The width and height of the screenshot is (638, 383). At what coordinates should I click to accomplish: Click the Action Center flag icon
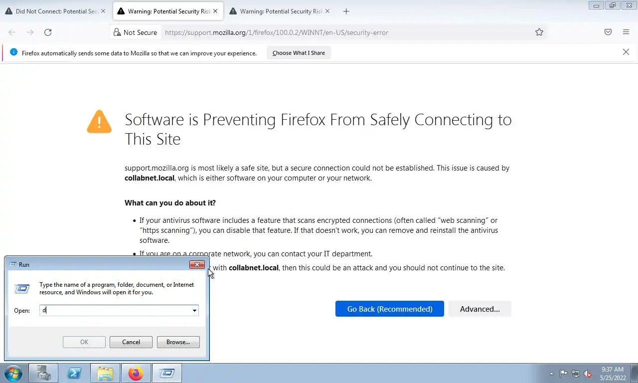563,374
